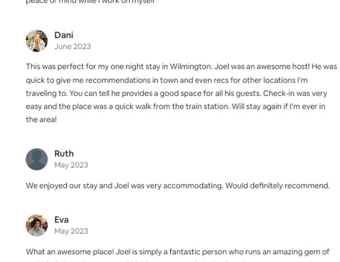Click May 2023 date under Ruth
Screen dimensions: 340x262
click(x=71, y=165)
